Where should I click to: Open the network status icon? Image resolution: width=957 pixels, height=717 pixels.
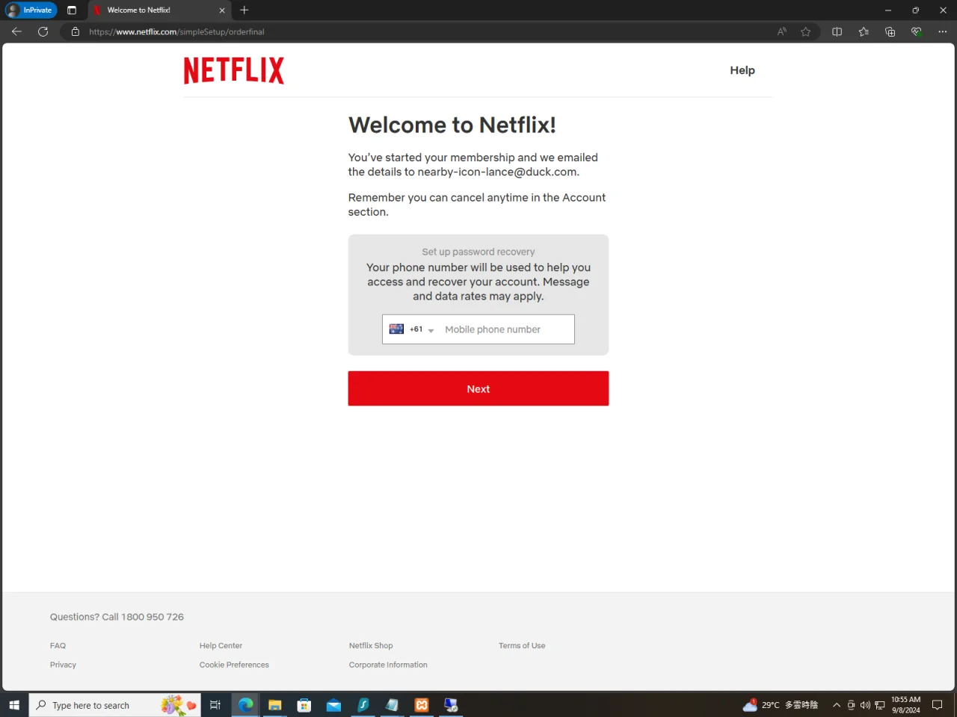tap(880, 705)
